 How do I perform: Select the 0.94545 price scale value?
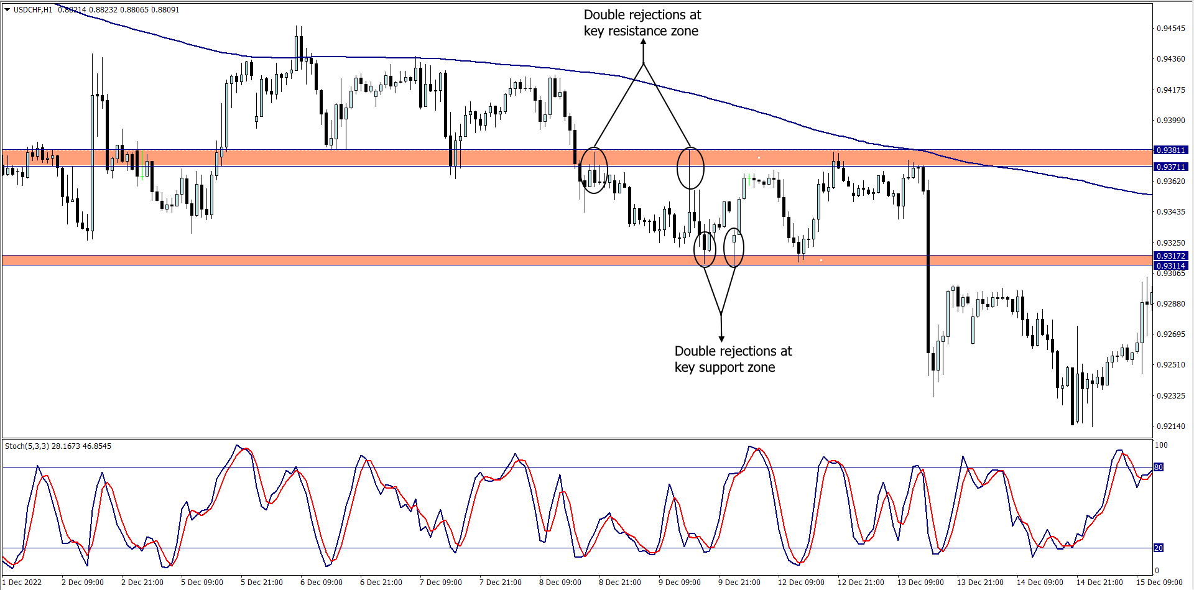pos(1171,29)
